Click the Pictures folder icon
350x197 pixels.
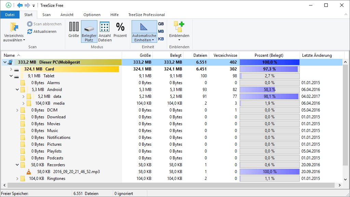tap(23, 145)
